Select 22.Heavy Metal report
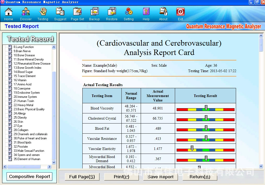The height and width of the screenshot is (185, 265). (23, 105)
